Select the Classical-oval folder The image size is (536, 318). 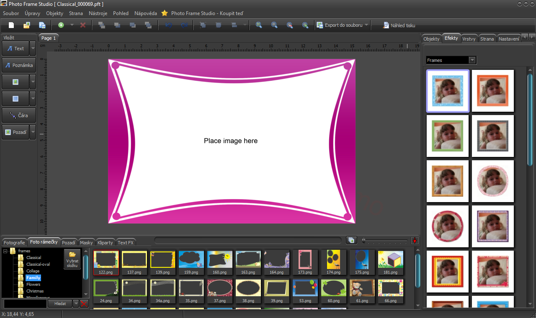[38, 264]
